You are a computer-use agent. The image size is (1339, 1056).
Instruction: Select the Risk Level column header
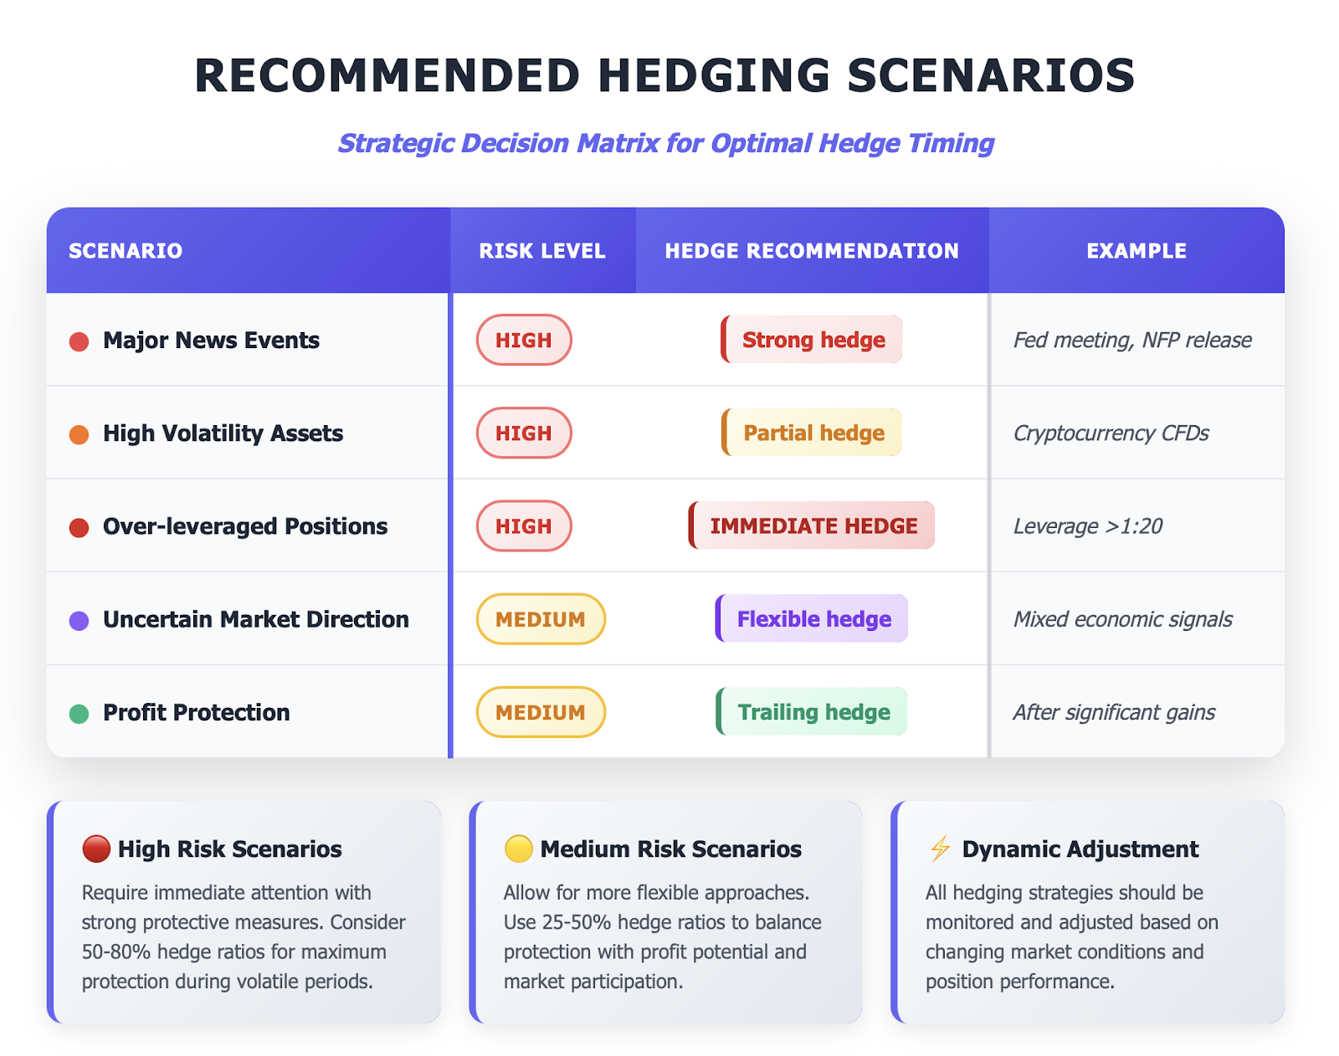(542, 251)
